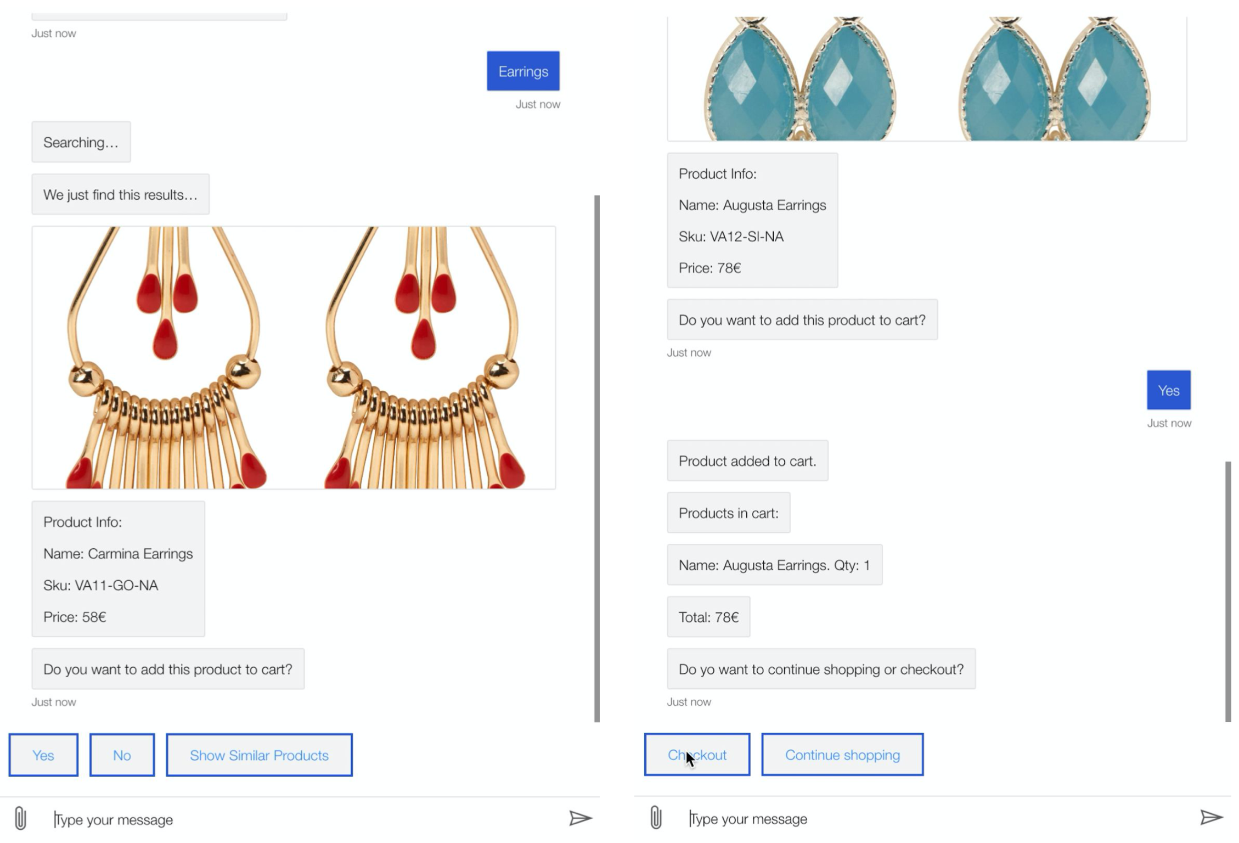This screenshot has width=1239, height=843.
Task: Click the Total: 78€ cart message
Action: tap(708, 617)
